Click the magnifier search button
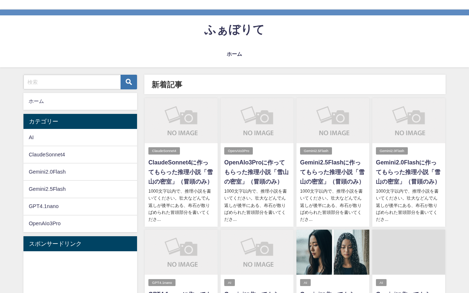This screenshot has height=293, width=469. tap(129, 82)
